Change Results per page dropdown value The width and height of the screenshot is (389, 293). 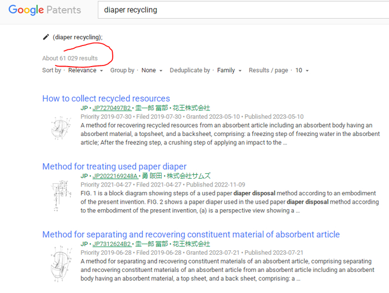tap(302, 70)
